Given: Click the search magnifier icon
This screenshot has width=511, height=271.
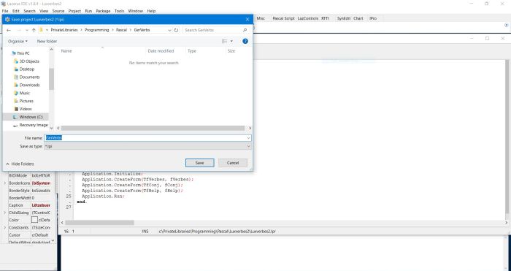Looking at the screenshot, I should (x=245, y=30).
